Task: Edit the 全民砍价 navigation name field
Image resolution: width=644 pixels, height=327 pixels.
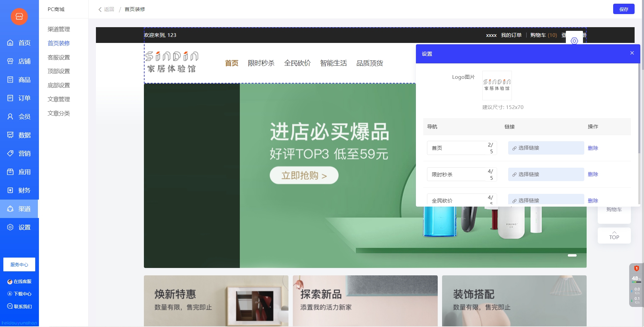Action: click(462, 199)
